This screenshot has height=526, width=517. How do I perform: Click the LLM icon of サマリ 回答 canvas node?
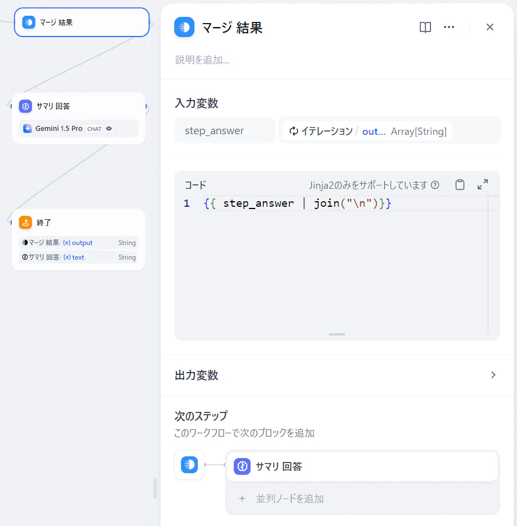pyautogui.click(x=25, y=106)
